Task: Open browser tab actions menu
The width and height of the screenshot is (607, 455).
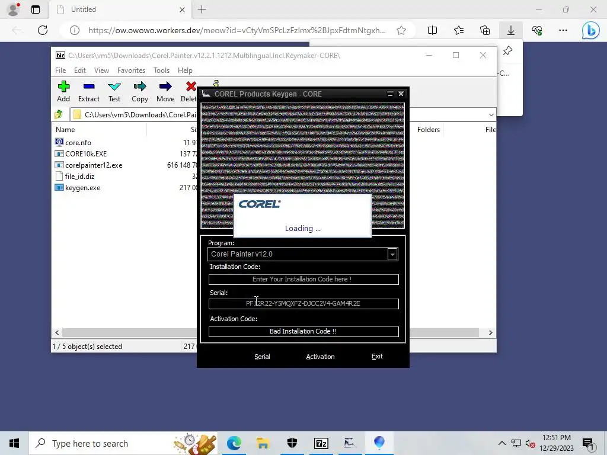Action: [x=36, y=9]
